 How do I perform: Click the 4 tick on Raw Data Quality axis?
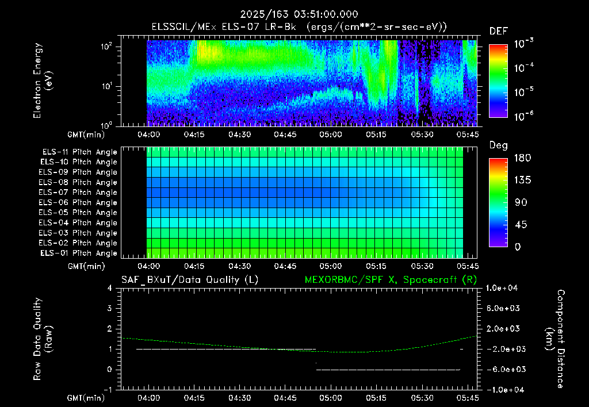[x=110, y=289]
